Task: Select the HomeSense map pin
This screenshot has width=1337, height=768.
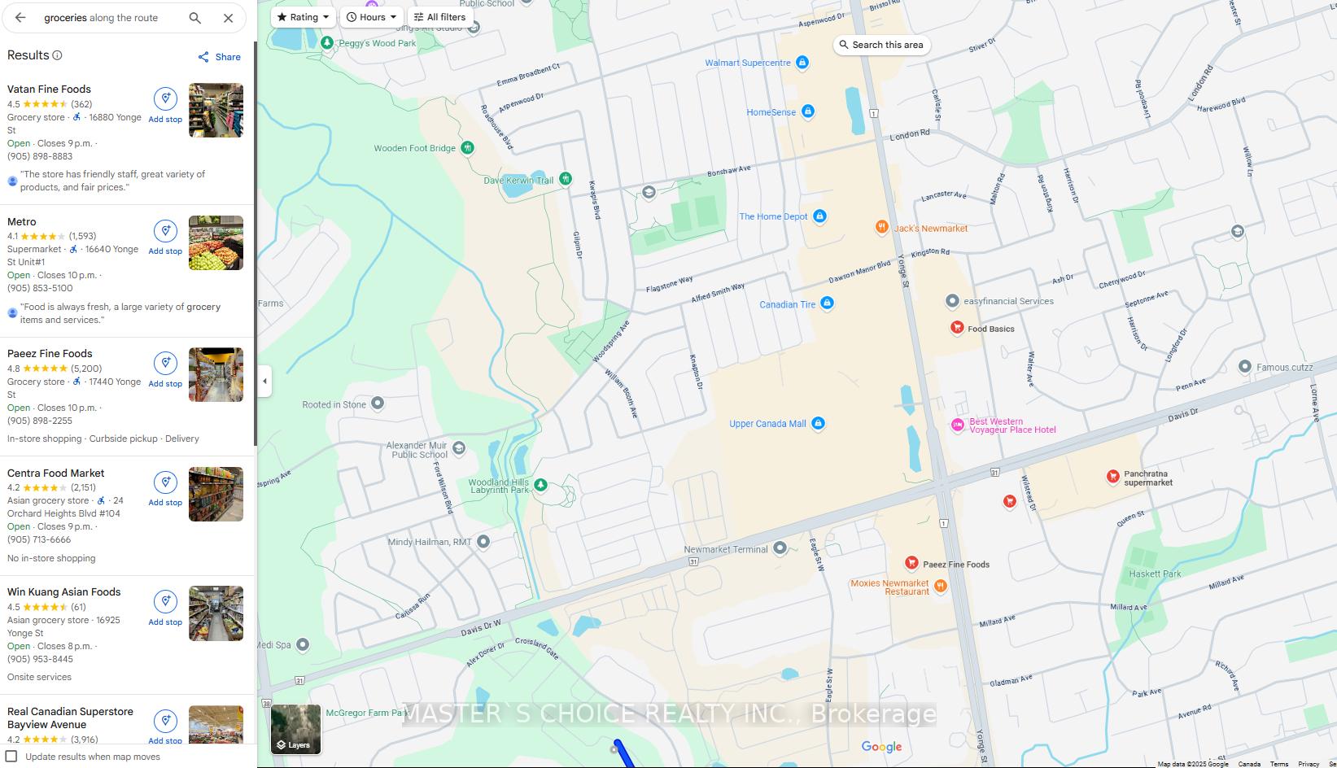Action: coord(808,111)
